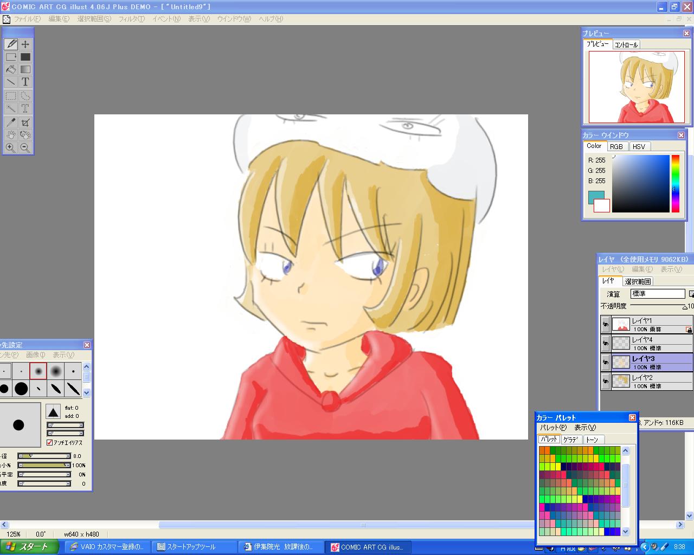This screenshot has width=694, height=555.
Task: Open the 演算 blend mode dropdown
Action: [658, 294]
